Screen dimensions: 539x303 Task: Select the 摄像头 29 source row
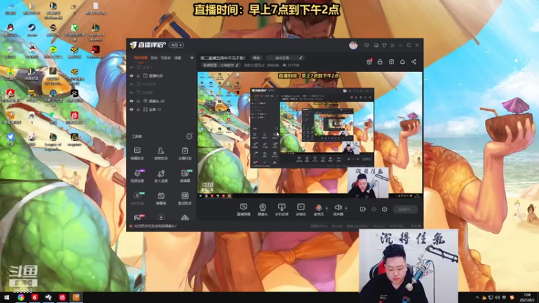click(161, 101)
